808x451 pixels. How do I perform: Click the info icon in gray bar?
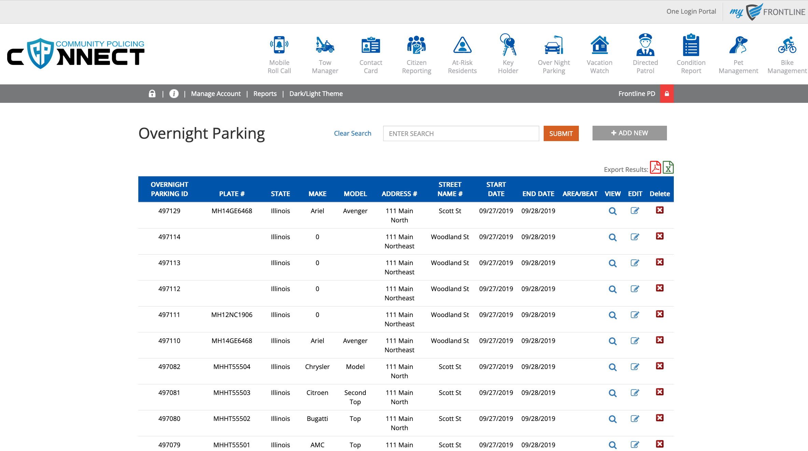tap(174, 94)
